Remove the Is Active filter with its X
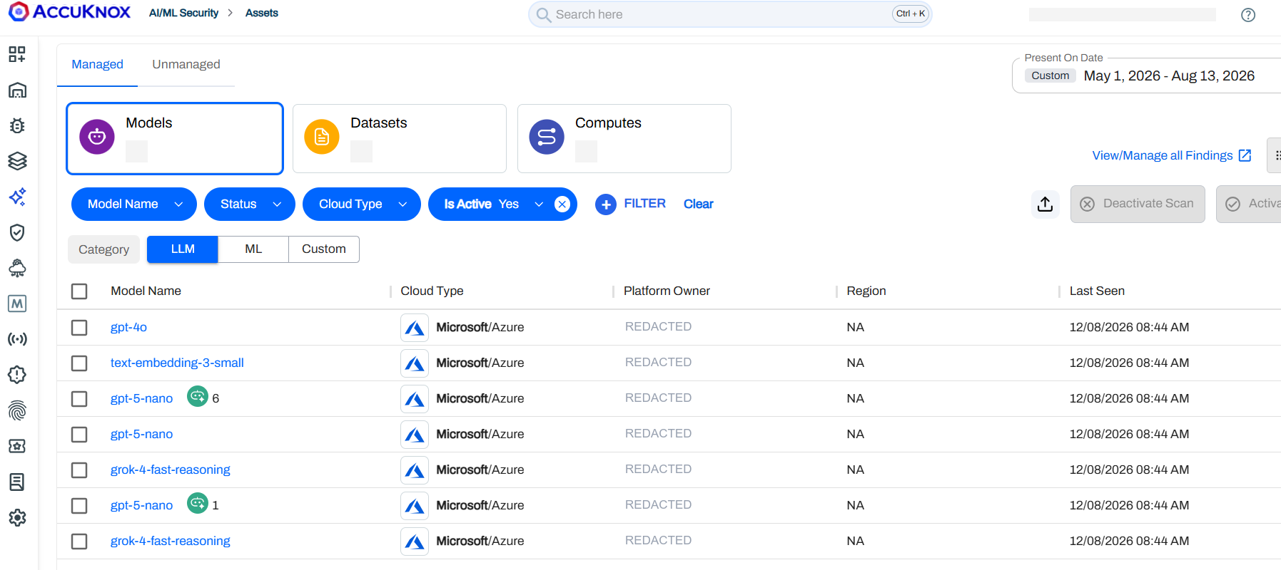 (562, 204)
